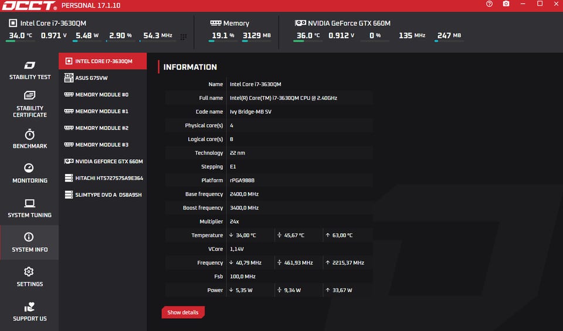Click maximum frequency 2215,37 MHz value
Viewport: 563px width, 331px height.
348,263
